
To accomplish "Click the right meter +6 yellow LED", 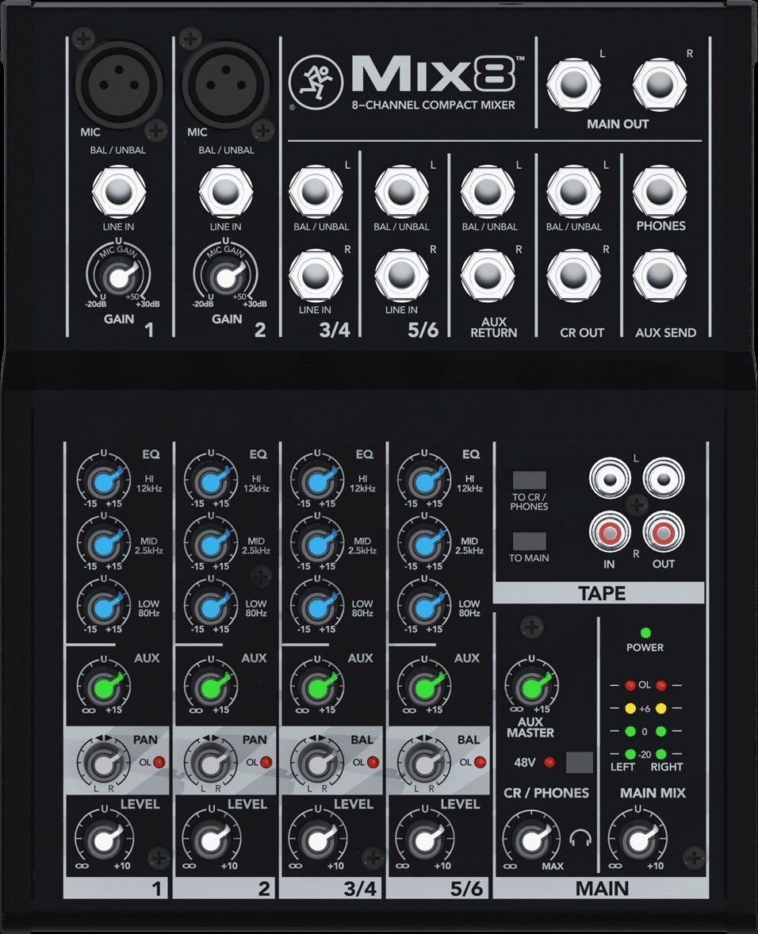I will [x=660, y=709].
